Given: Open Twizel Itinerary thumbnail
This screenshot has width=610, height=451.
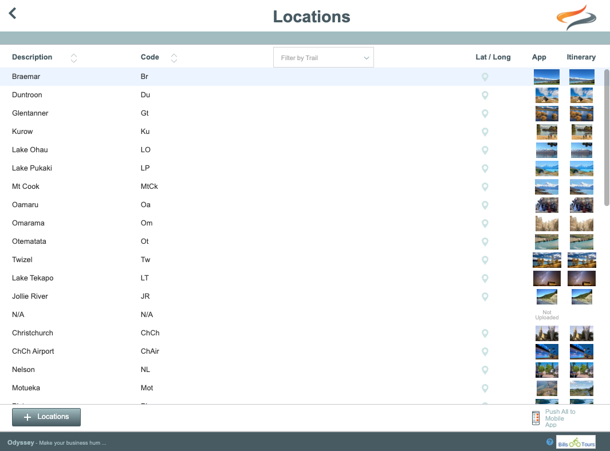Looking at the screenshot, I should (x=581, y=260).
